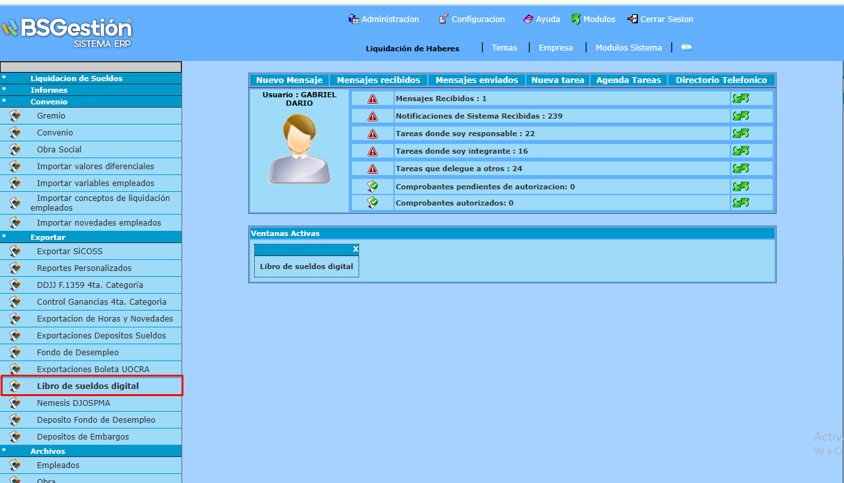Image resolution: width=844 pixels, height=483 pixels.
Task: Click the icon next to Exportaciones Boleta UOCRA
Action: 15,370
